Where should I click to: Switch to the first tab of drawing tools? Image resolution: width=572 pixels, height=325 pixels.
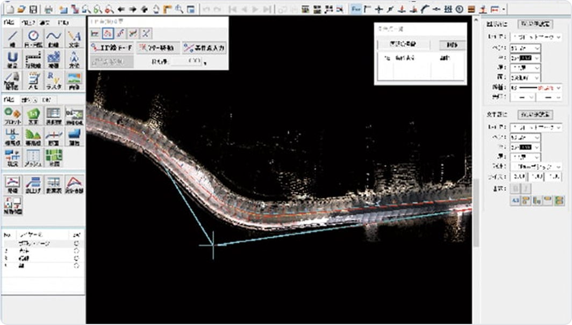pos(9,22)
